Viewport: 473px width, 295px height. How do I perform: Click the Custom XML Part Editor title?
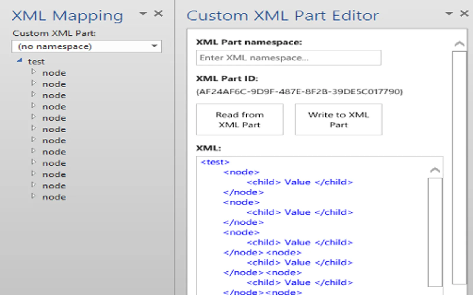[282, 15]
